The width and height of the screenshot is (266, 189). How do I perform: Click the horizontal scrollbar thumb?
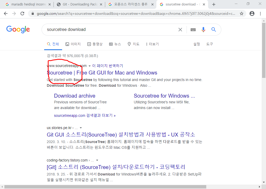tap(105, 187)
